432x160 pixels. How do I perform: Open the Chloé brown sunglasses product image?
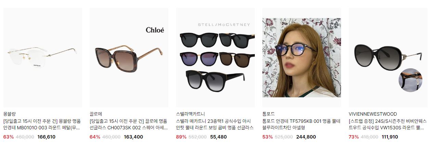point(129,58)
